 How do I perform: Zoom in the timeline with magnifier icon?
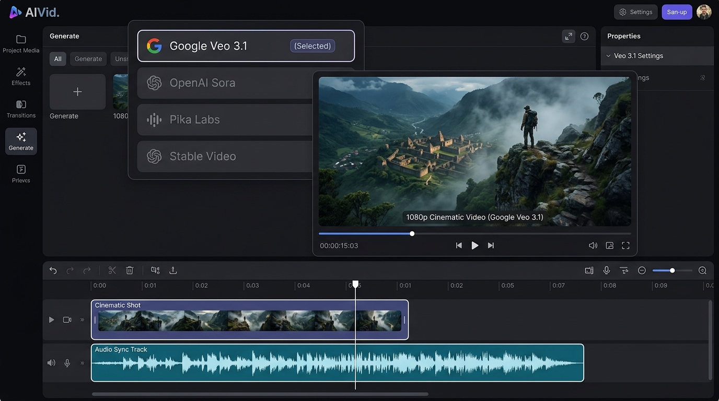[702, 270]
